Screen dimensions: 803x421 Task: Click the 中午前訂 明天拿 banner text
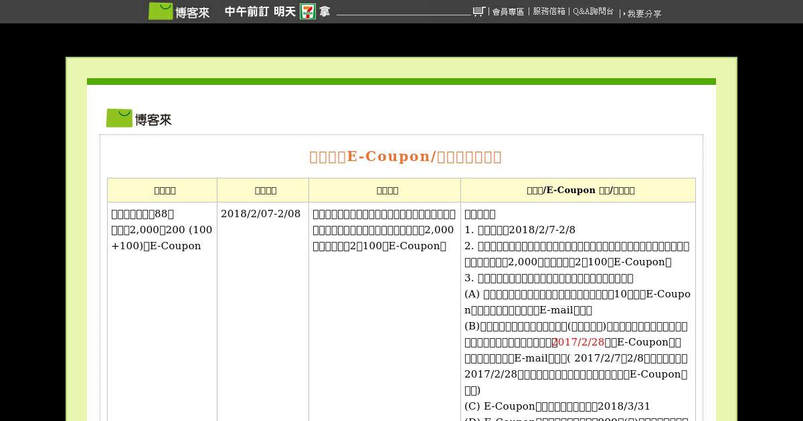pos(278,11)
